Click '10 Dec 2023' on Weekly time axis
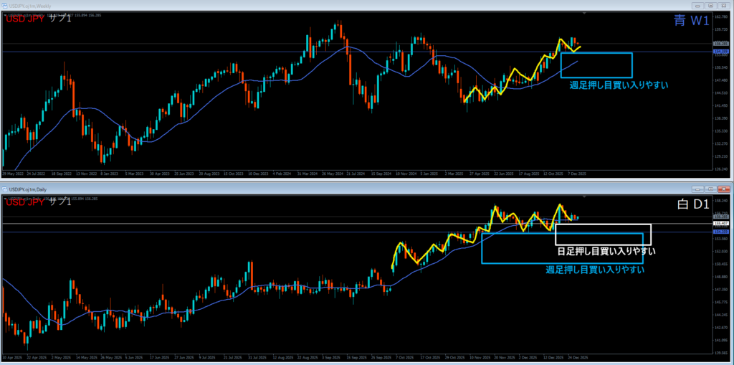The width and height of the screenshot is (734, 365). coord(257,174)
